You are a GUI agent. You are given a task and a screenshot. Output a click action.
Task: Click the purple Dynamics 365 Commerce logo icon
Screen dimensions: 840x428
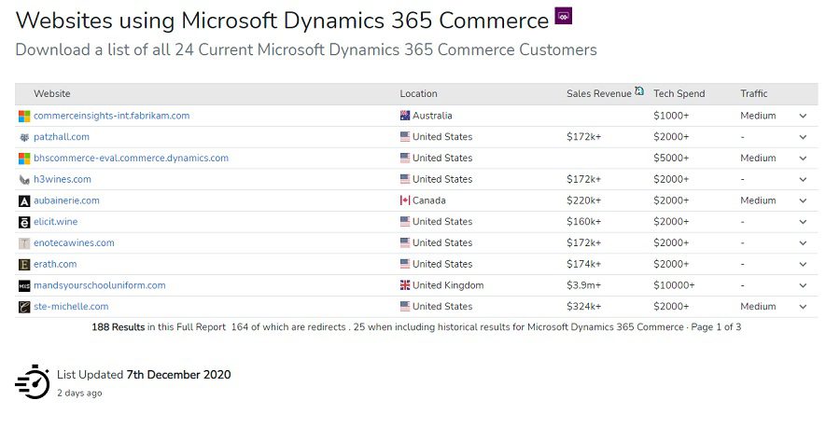click(x=563, y=16)
